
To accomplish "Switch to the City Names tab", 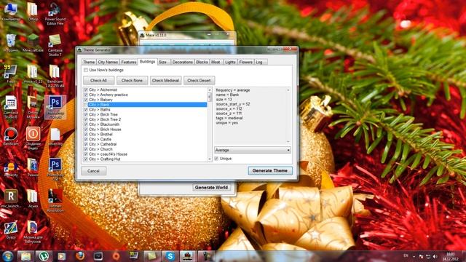I will click(x=108, y=62).
